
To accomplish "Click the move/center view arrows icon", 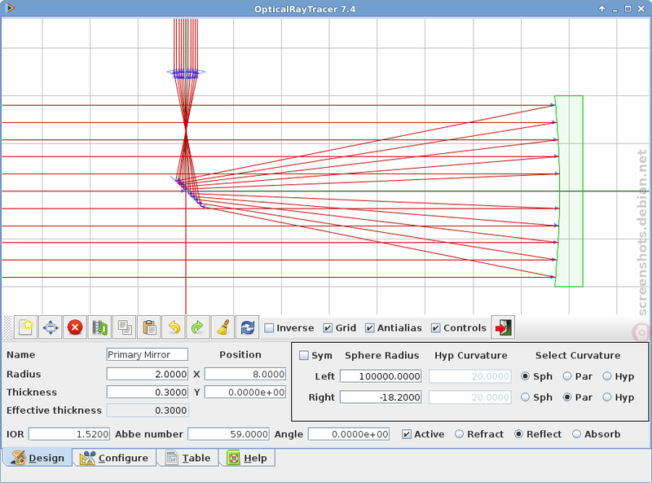I will [x=51, y=327].
